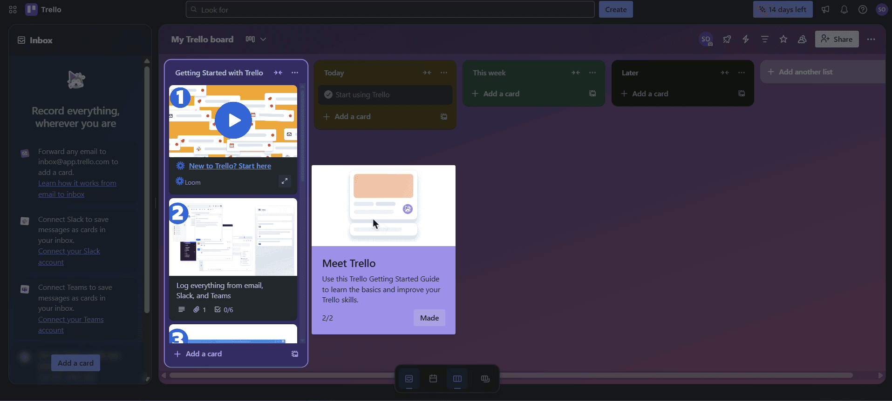Click Connect your Teams account link
892x401 pixels.
click(71, 325)
